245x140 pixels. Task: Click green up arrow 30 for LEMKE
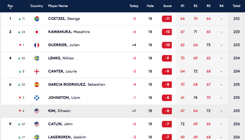(22, 58)
